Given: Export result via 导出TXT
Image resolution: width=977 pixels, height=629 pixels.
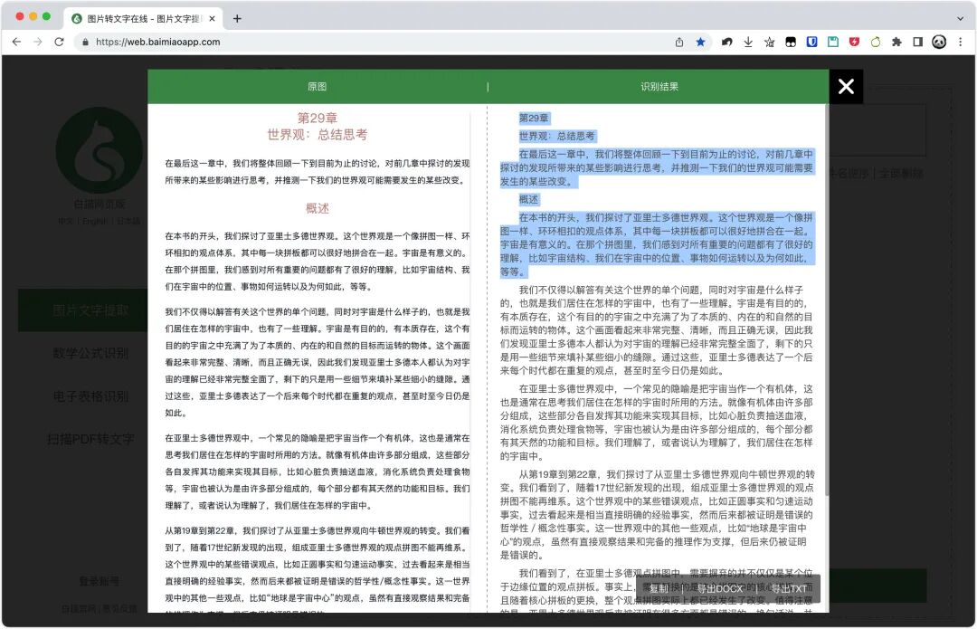Looking at the screenshot, I should point(788,588).
